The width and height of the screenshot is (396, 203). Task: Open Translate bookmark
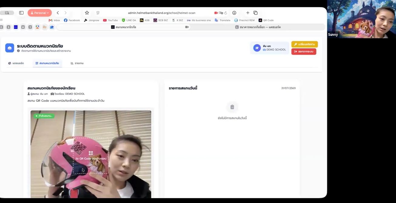tap(223, 20)
